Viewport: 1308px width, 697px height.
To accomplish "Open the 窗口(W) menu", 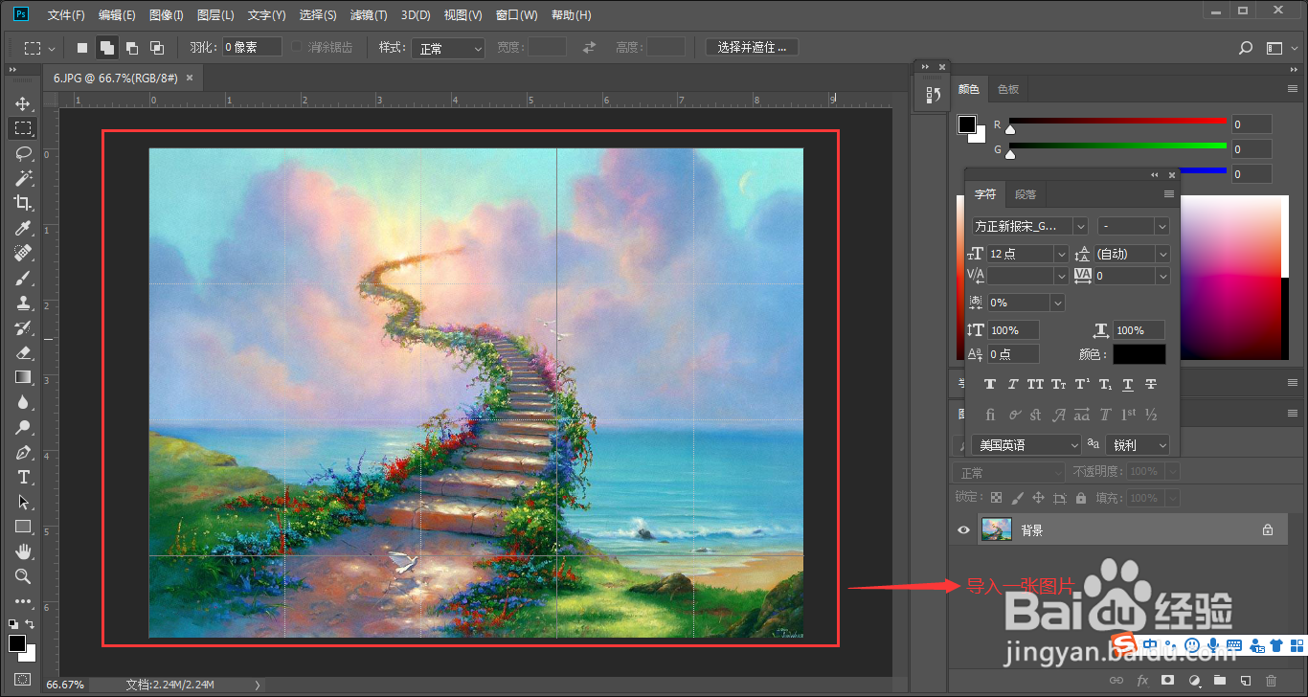I will coord(517,15).
